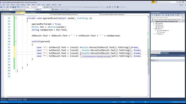Viewport: 186px width, 104px height.
Task: Open the Tools menu
Action: point(39,5)
